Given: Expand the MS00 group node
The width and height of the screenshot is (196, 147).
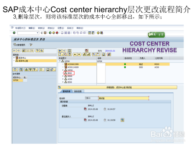Looking at the screenshot, I should point(63,76).
